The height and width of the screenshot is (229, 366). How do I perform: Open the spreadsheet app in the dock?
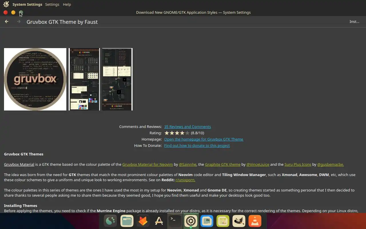click(223, 221)
